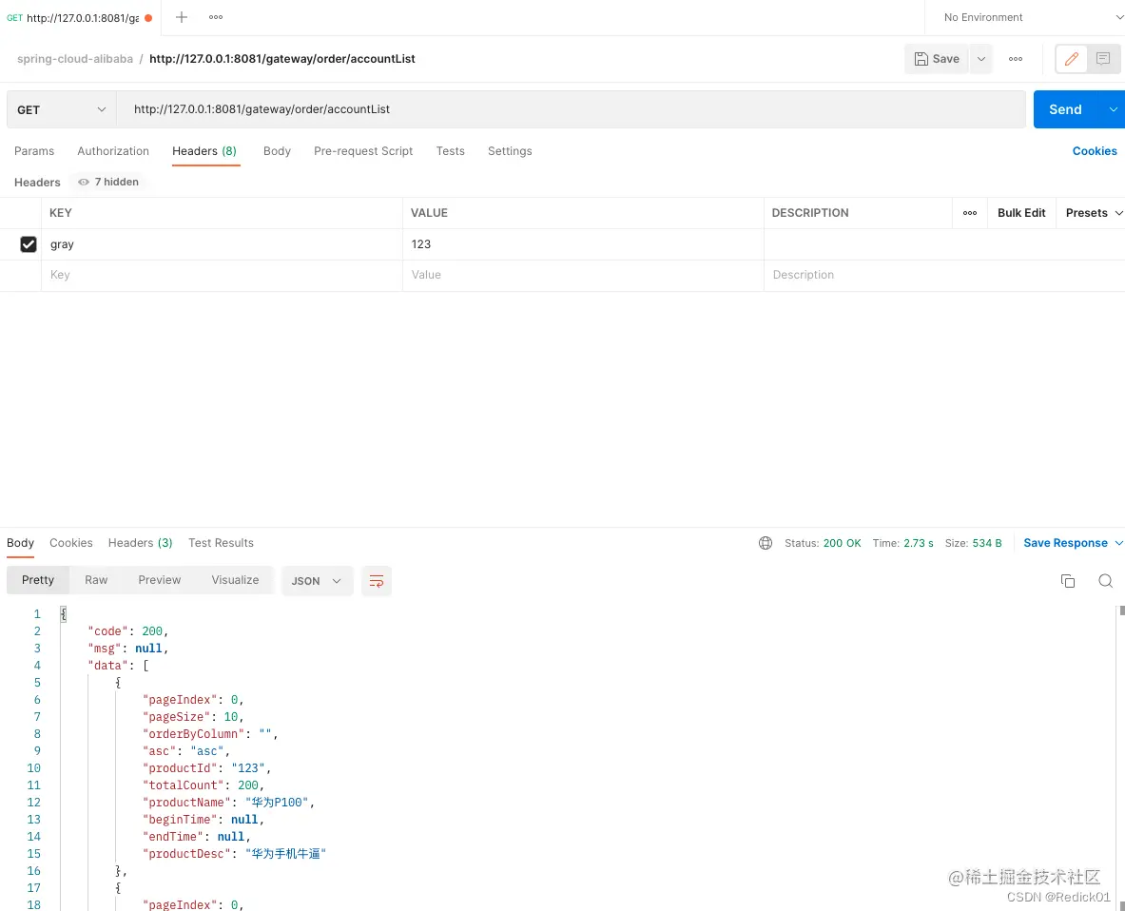Click the request name in breadcrumb
This screenshot has height=911, width=1125.
point(282,59)
